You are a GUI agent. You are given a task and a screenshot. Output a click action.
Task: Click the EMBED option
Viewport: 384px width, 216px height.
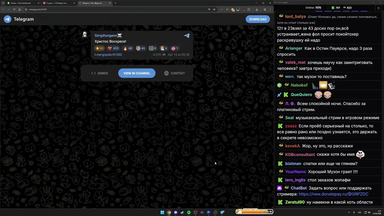pos(100,73)
